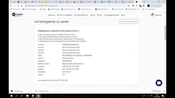The width and height of the screenshot is (175, 98).
Task: Click Показать все downloads button
Action: coord(156,91)
